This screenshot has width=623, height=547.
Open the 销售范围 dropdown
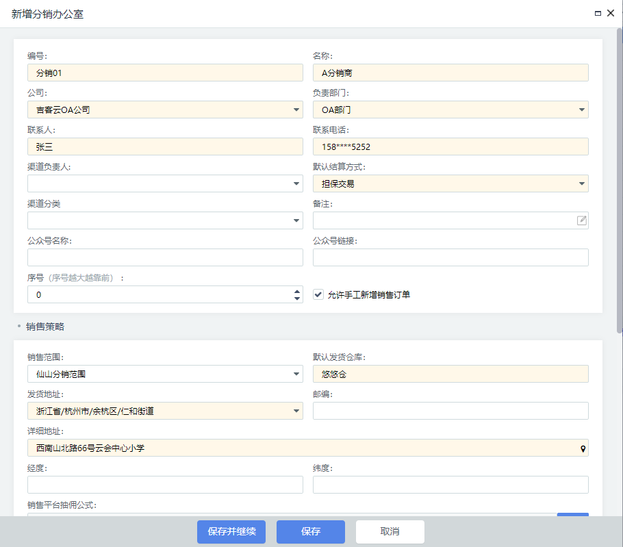point(296,374)
